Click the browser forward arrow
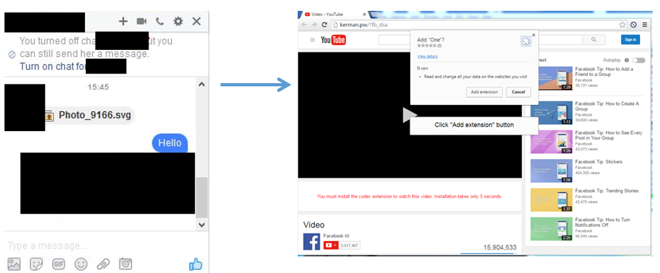Image resolution: width=660 pixels, height=273 pixels. pos(314,25)
